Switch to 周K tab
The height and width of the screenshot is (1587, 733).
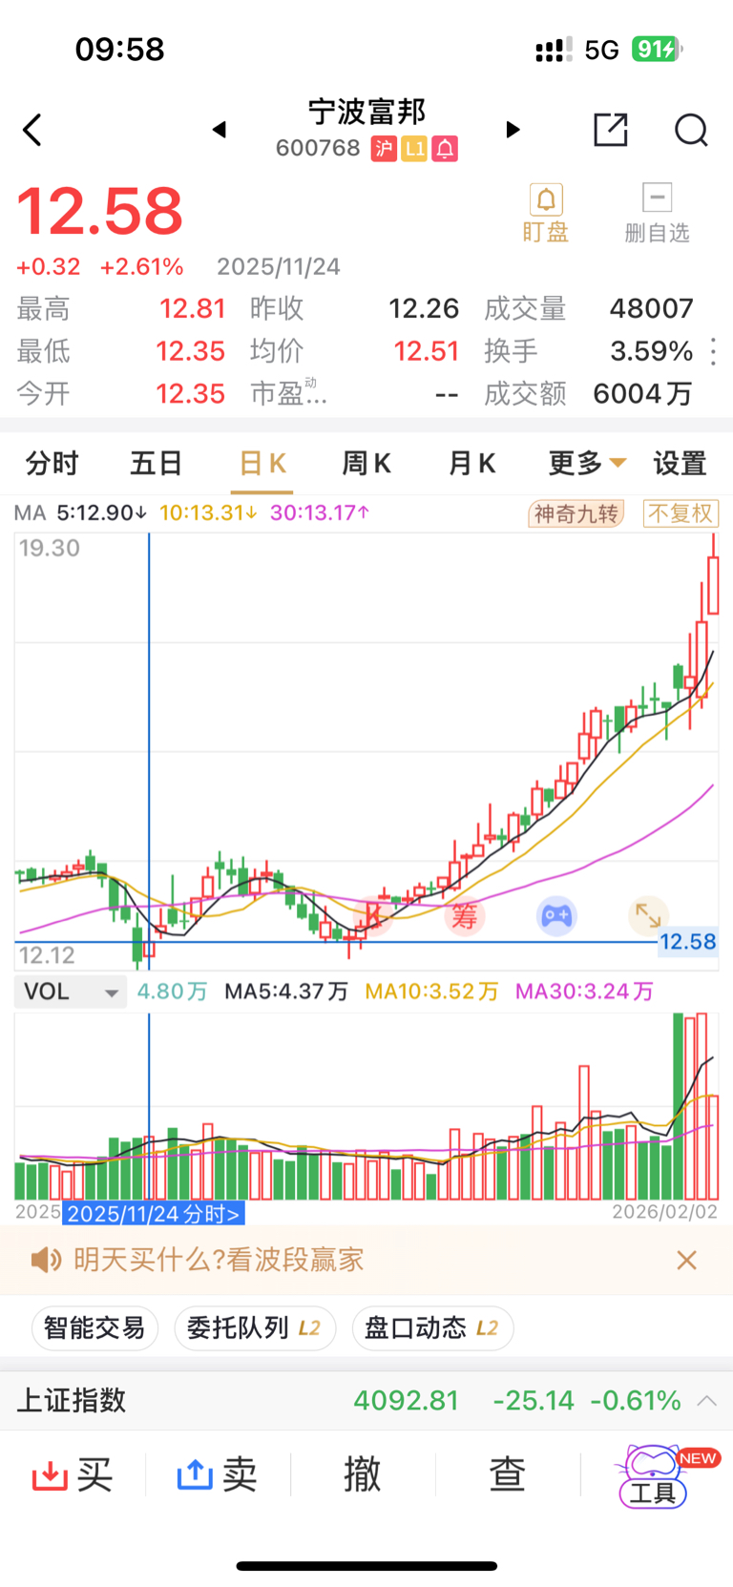[366, 464]
